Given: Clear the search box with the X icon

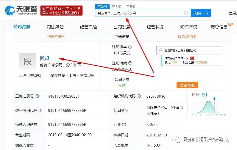Looking at the screenshot, I should 186,13.
